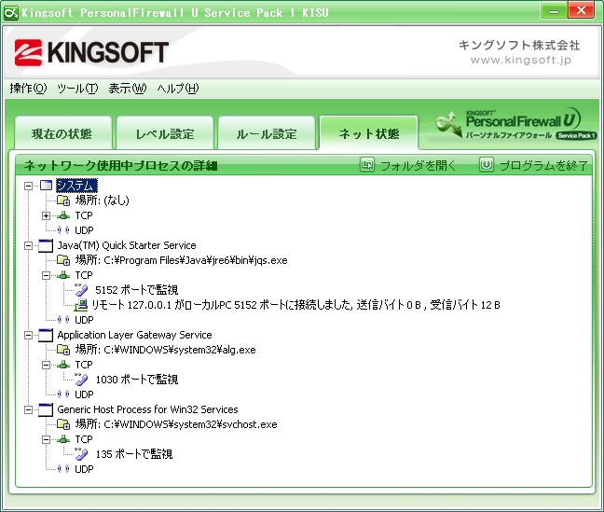Click the TCP network icon under システム
The image size is (604, 512).
[63, 215]
